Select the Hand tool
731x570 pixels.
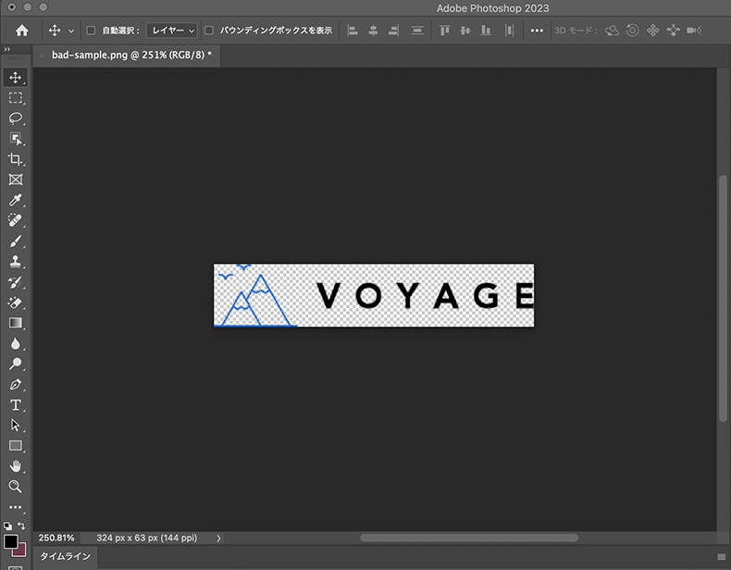click(16, 466)
